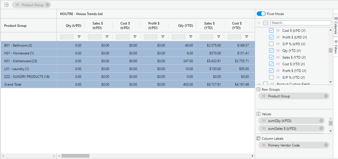Collapse all column groups chevron
The image size is (338, 159).
tap(259, 23)
